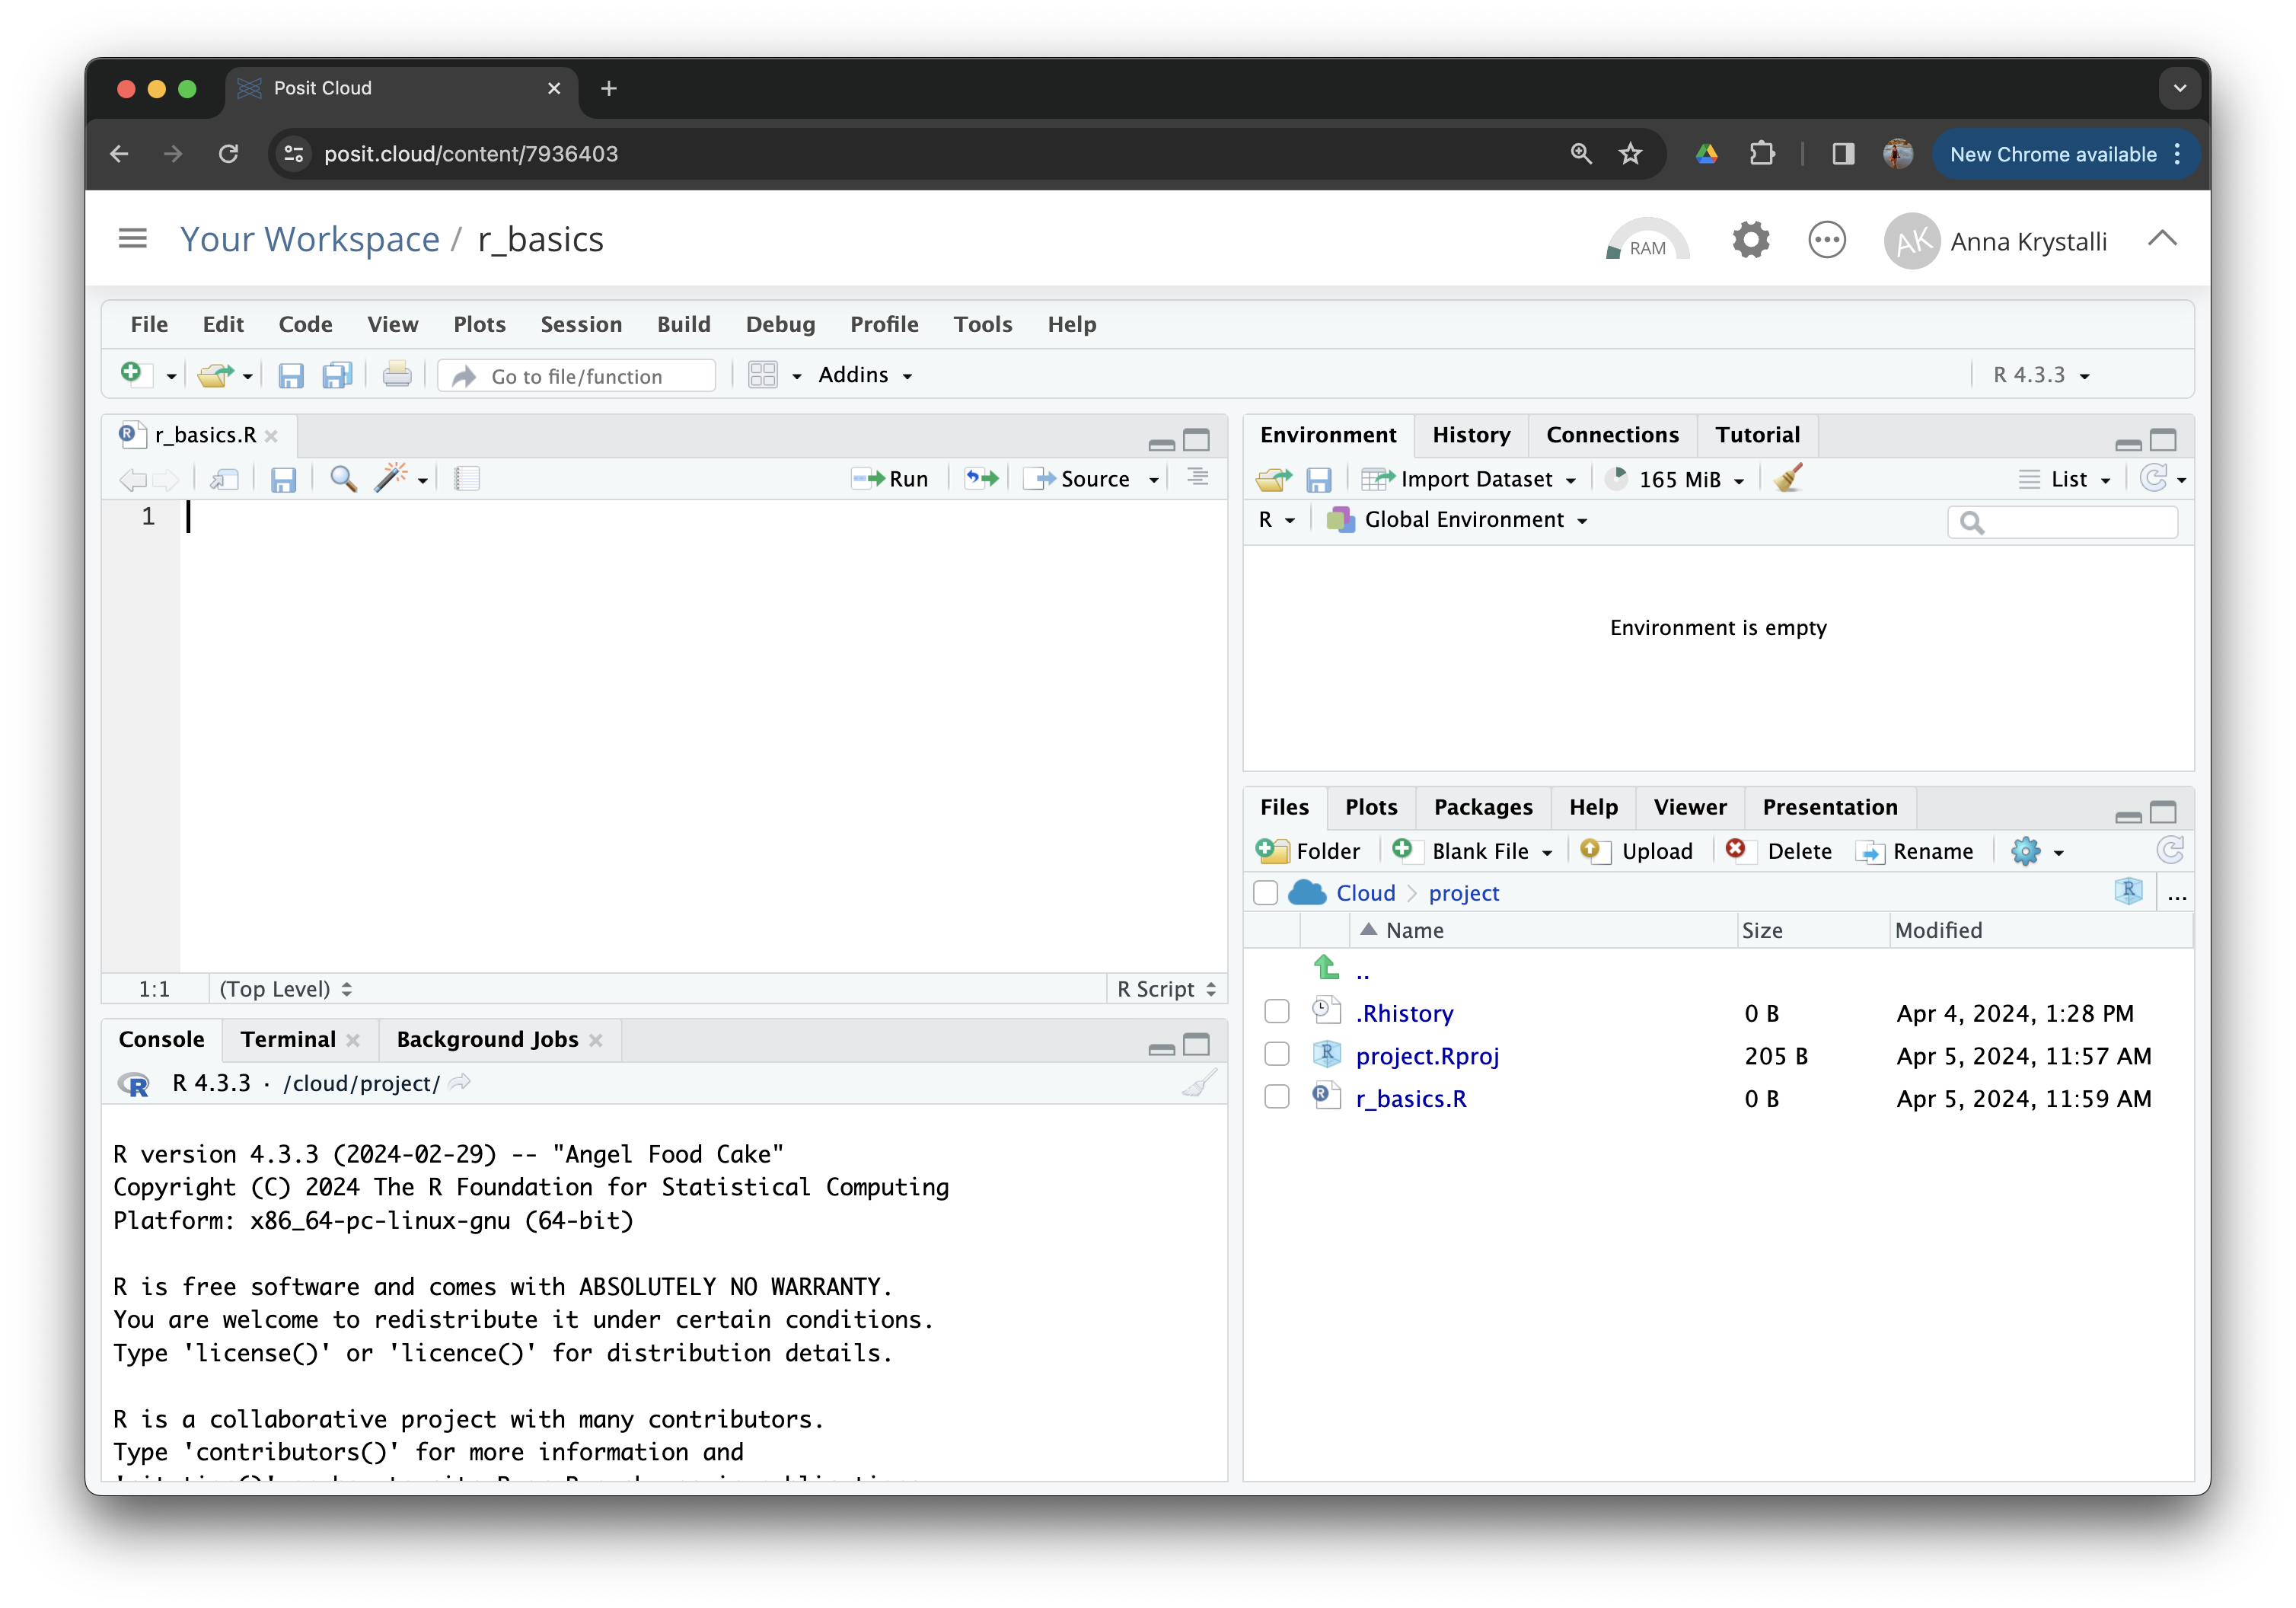Clear the console with broom icon
Viewport: 2296px width, 1608px height.
(1199, 1084)
